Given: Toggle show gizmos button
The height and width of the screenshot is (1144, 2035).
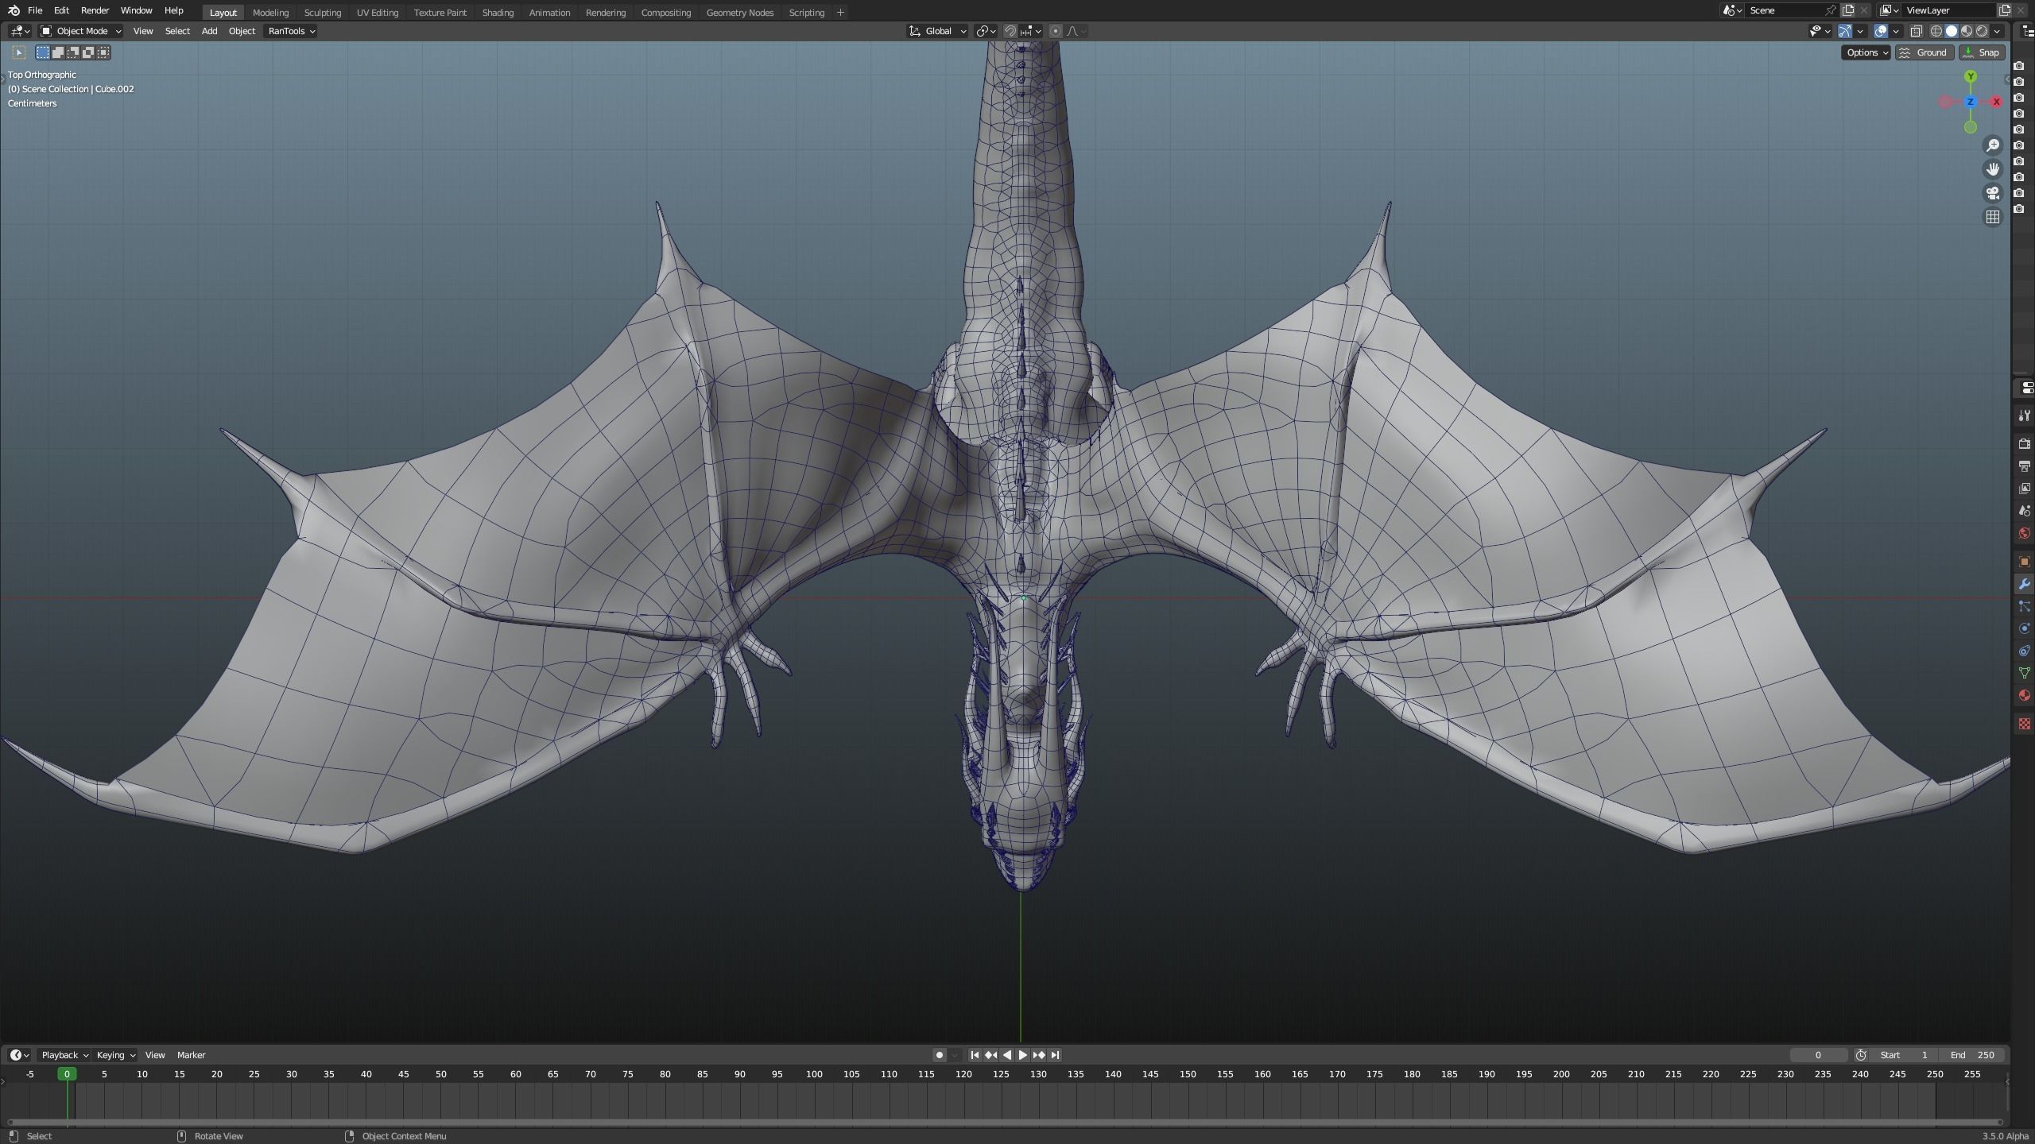Looking at the screenshot, I should tap(1845, 31).
